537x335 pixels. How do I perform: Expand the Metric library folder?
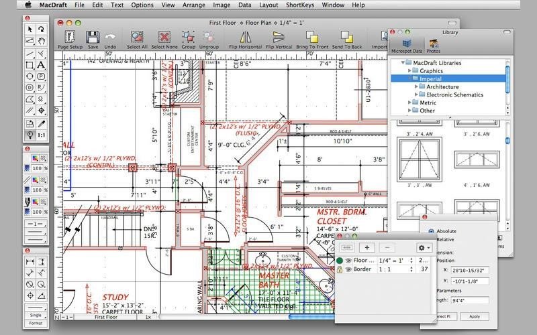(409, 103)
